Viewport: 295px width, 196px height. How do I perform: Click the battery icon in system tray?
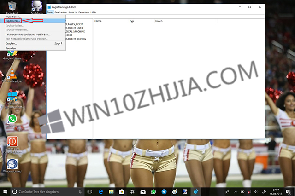(242, 192)
